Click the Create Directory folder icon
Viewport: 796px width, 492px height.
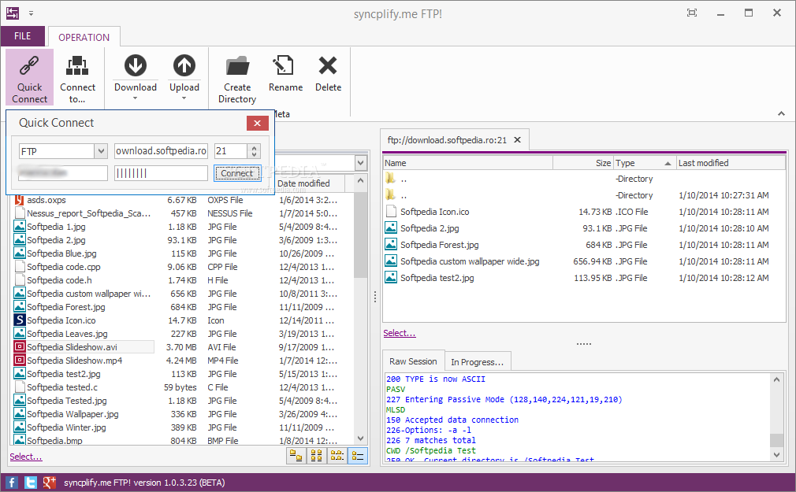[x=237, y=66]
